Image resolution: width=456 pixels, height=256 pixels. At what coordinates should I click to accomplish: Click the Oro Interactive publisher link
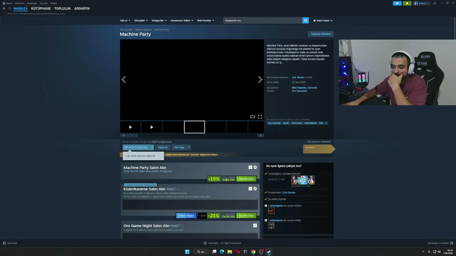(x=300, y=91)
